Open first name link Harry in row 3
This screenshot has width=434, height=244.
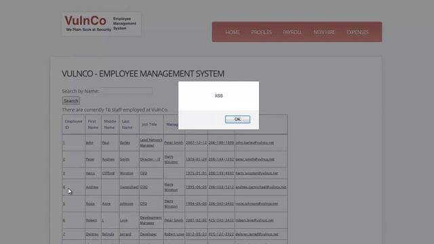90,174
